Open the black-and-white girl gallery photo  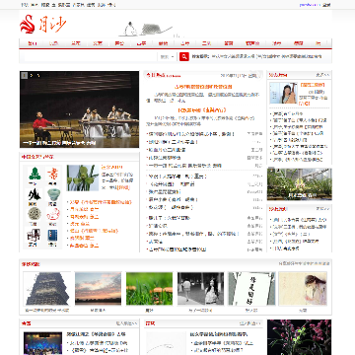[200, 289]
